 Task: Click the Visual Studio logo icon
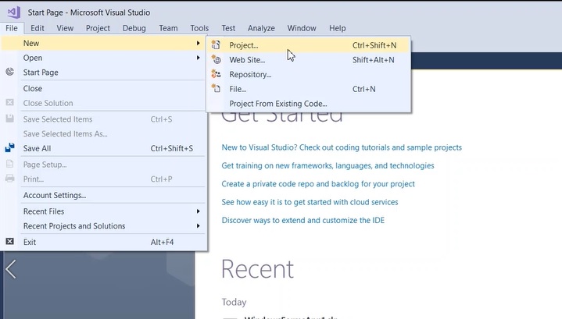14,12
